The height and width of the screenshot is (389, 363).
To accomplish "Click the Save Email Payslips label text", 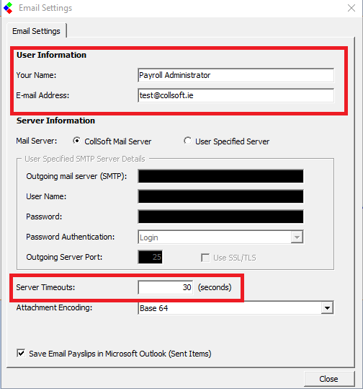I will 120,354.
